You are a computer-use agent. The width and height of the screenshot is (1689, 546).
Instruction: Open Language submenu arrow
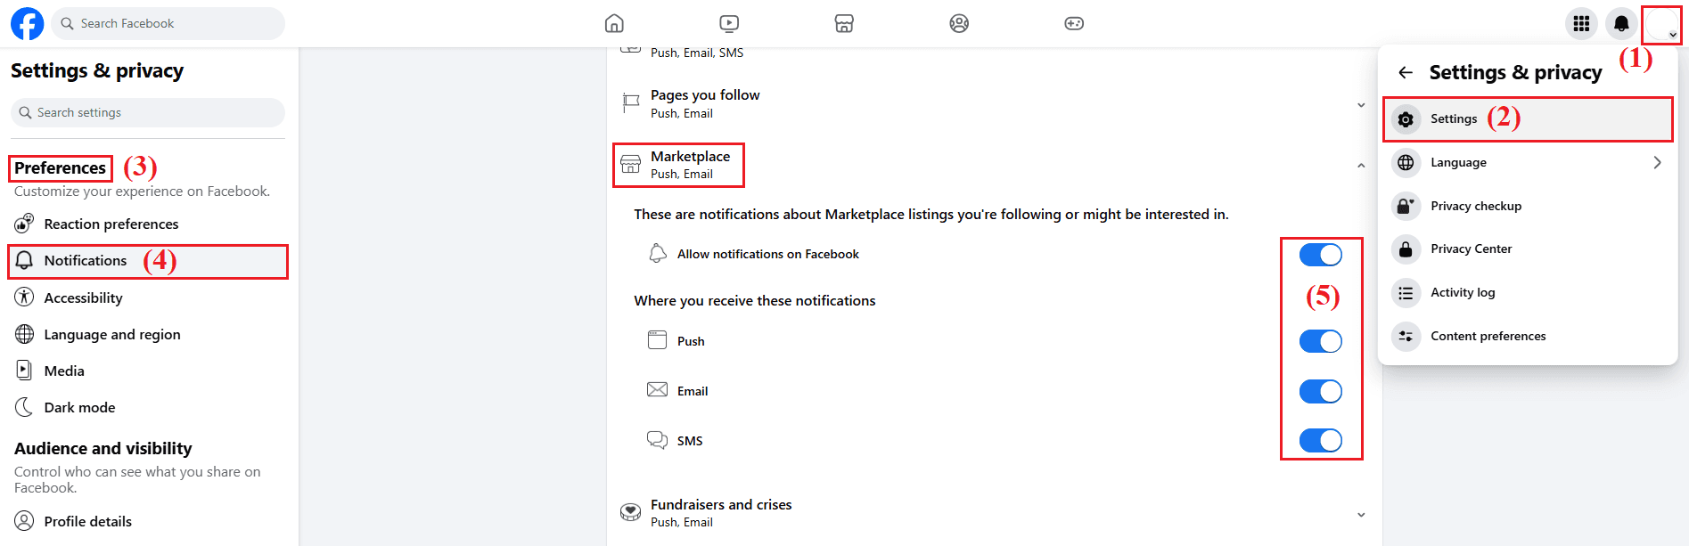[x=1657, y=162]
